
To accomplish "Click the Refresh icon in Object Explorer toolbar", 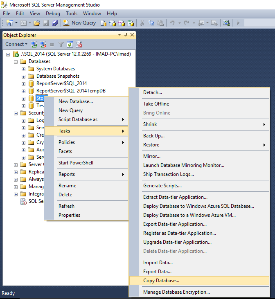I will point(70,45).
